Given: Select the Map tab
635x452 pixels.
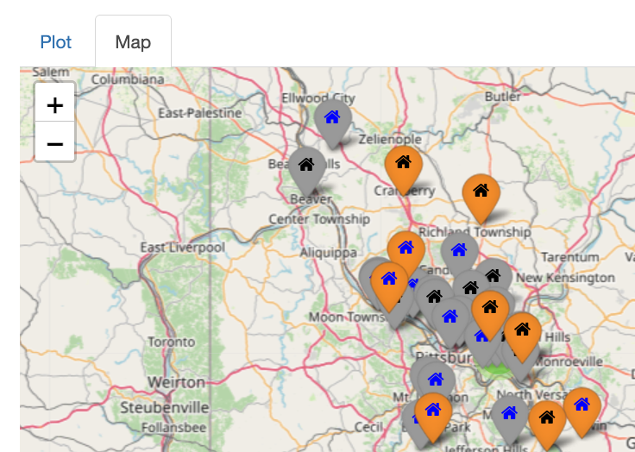Looking at the screenshot, I should click(x=133, y=41).
